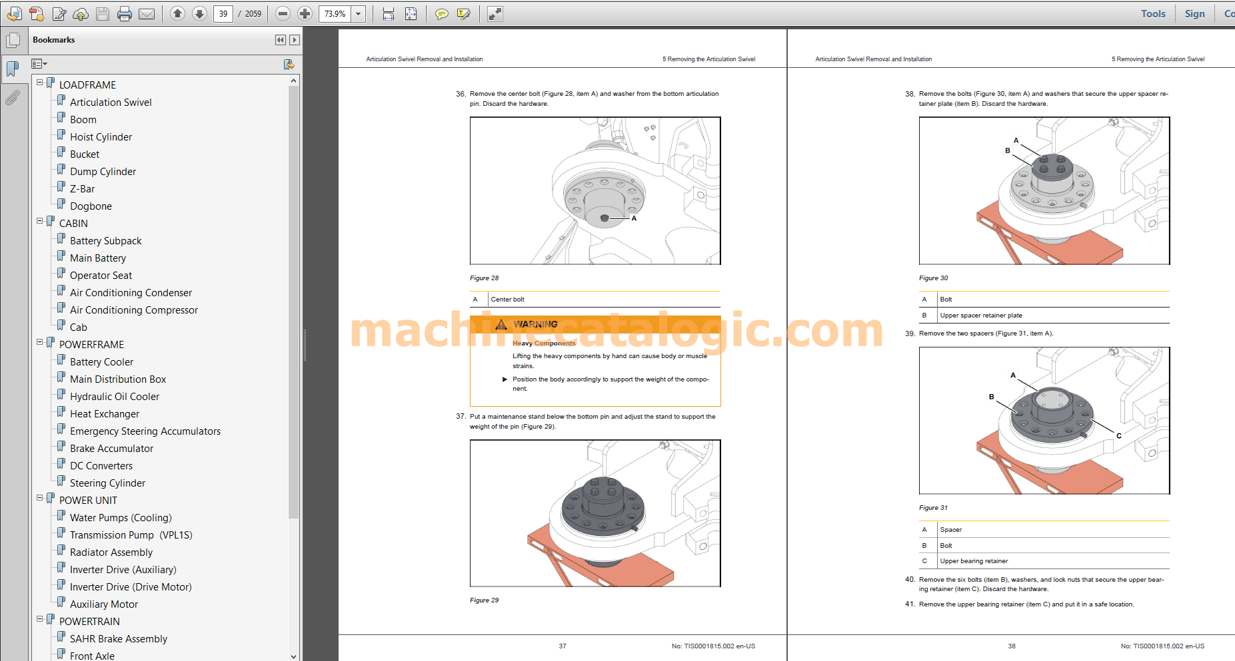Select the Cab bookmark
This screenshot has width=1235, height=661.
coord(79,328)
